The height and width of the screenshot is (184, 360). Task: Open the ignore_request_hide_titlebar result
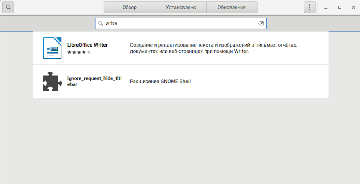coord(94,81)
